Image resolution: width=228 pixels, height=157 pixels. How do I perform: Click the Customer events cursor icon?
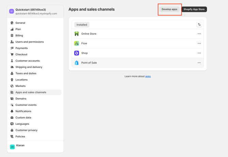pos(12,105)
